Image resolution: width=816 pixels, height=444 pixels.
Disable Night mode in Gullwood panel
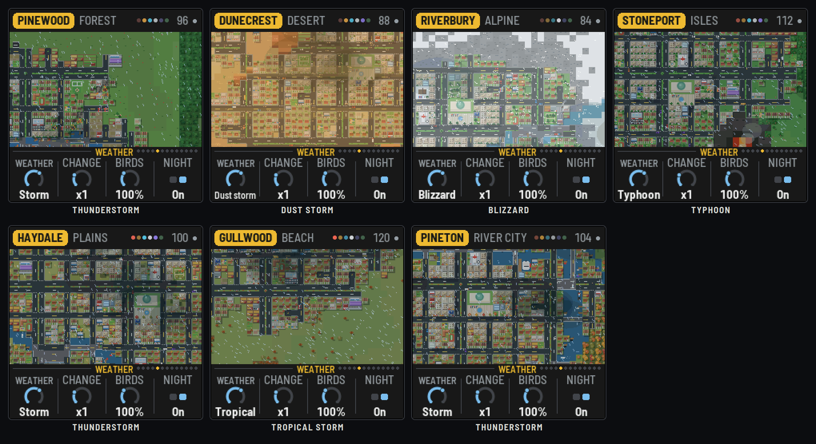tap(380, 397)
